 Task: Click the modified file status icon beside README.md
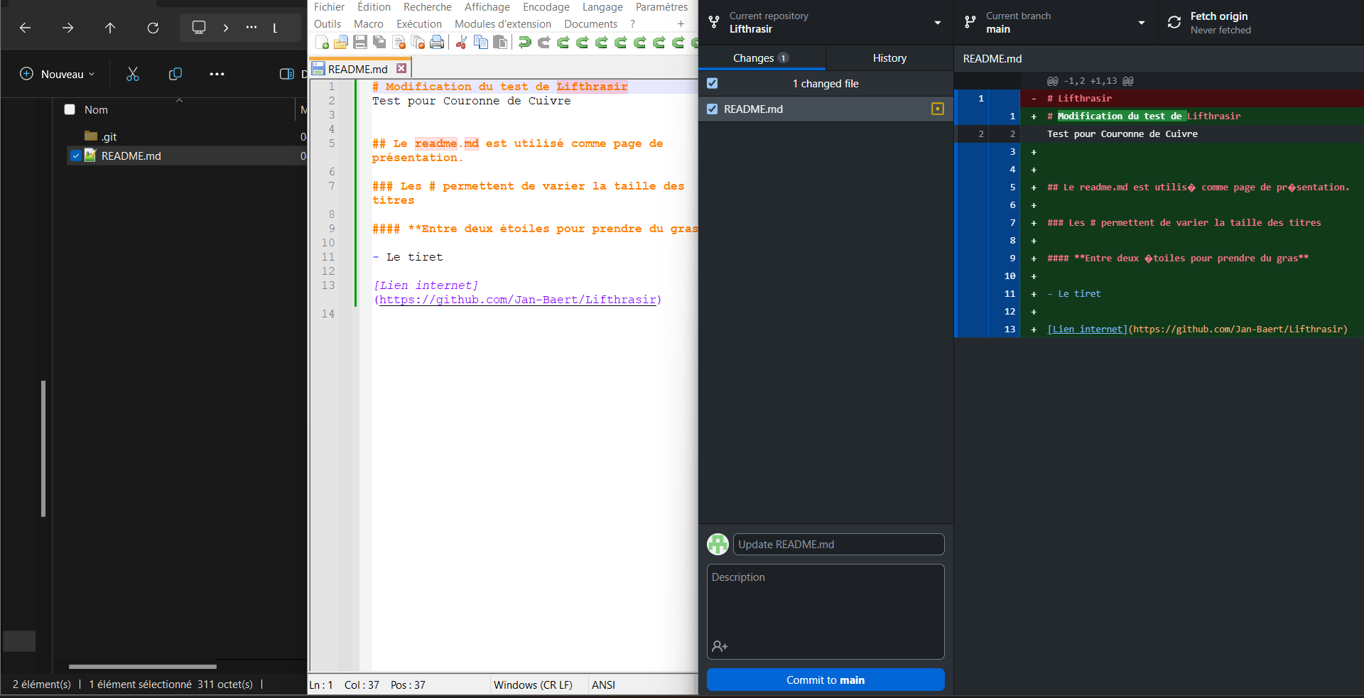(938, 109)
